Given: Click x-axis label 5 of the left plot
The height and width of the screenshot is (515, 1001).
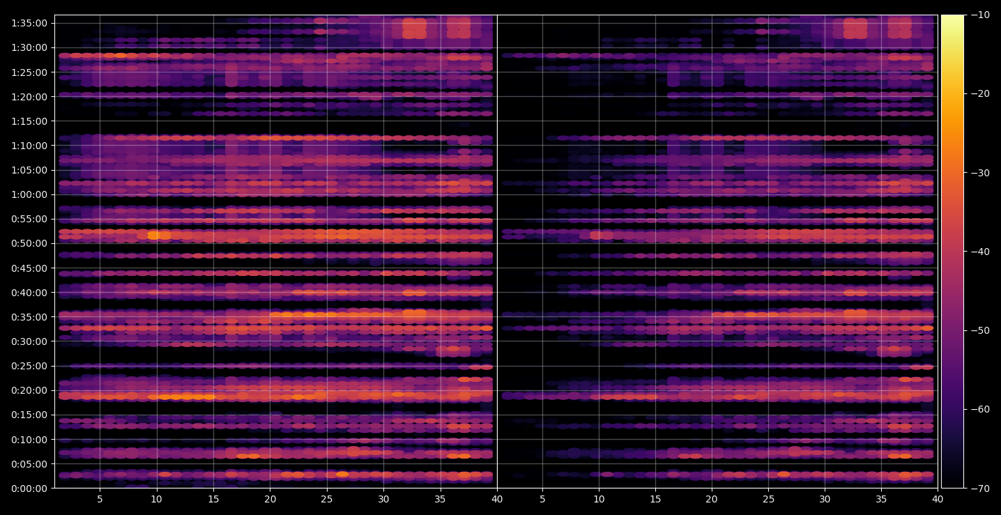Looking at the screenshot, I should click(100, 499).
